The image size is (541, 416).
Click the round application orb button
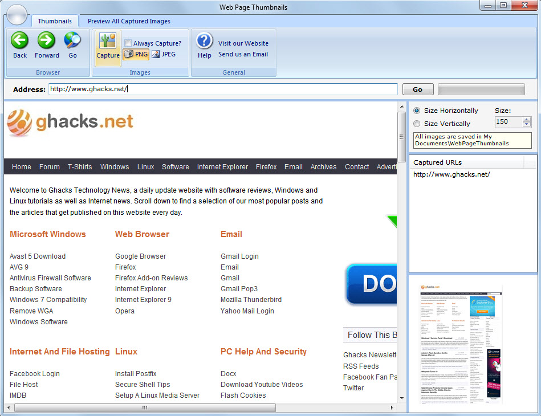pyautogui.click(x=17, y=15)
